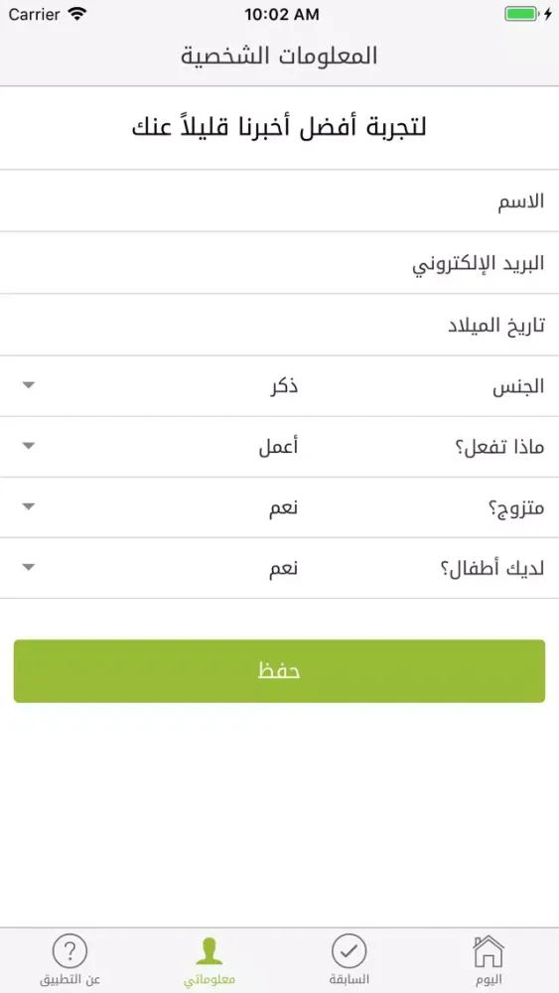Expand the لديك أطفال؟ dropdown arrow
The height and width of the screenshot is (993, 559).
click(x=29, y=567)
